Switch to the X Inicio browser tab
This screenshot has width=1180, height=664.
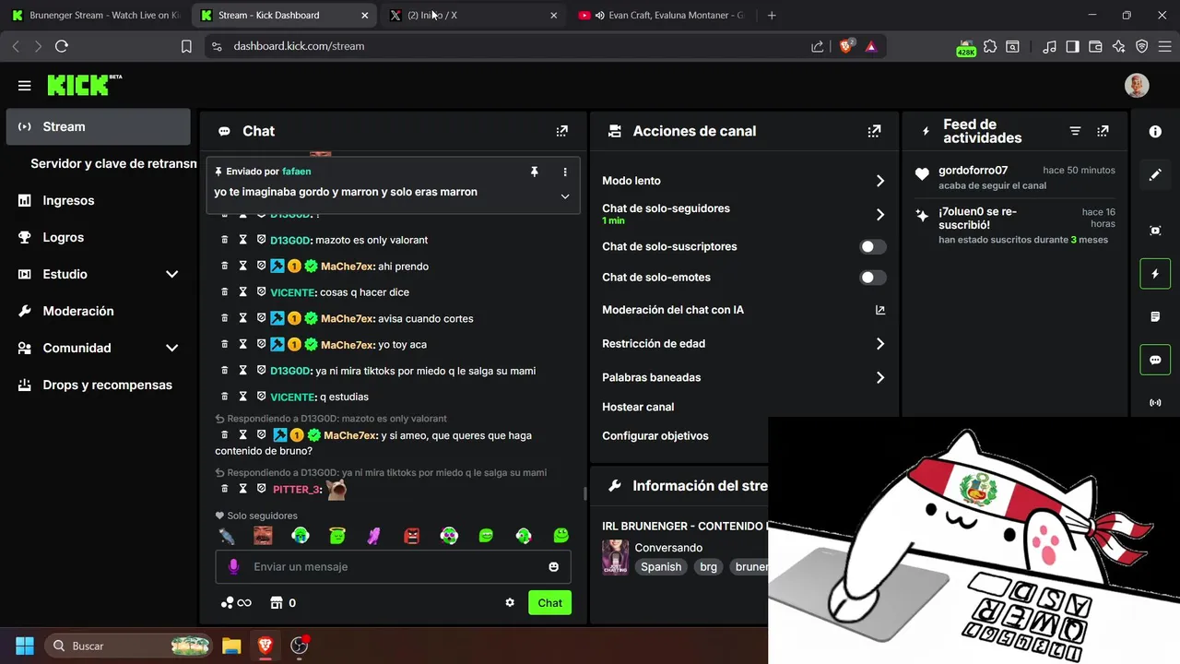pos(472,15)
